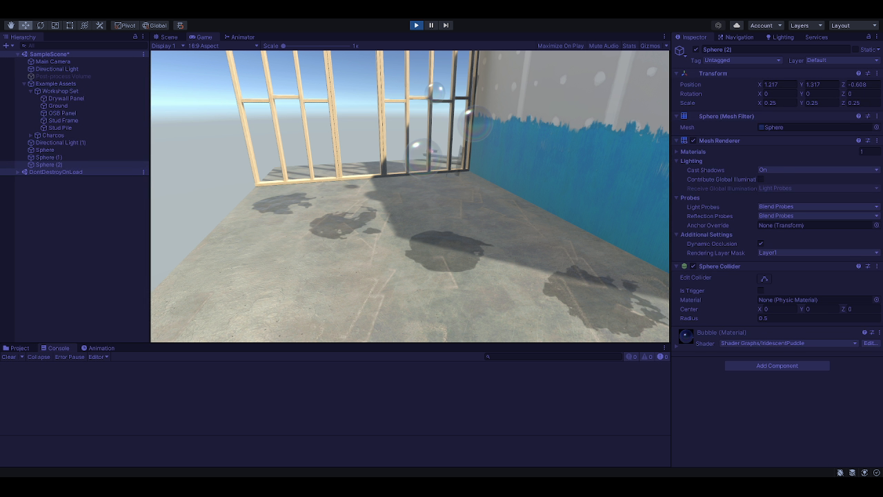
Task: Open Transform component presets icon
Action: (x=868, y=73)
